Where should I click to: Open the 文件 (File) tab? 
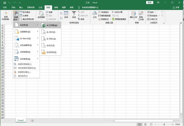click(x=5, y=7)
